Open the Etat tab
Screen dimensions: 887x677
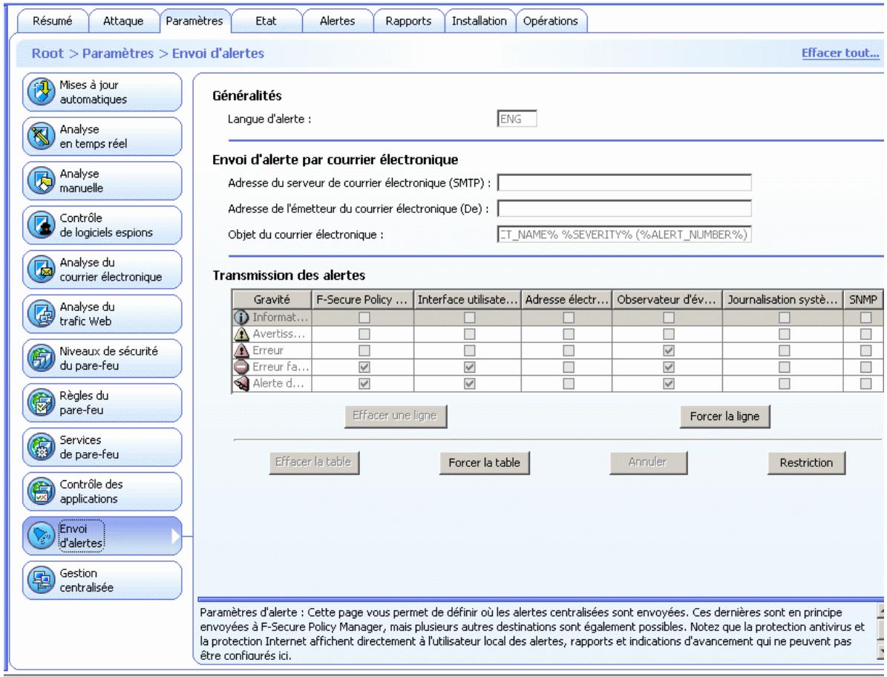pos(266,22)
